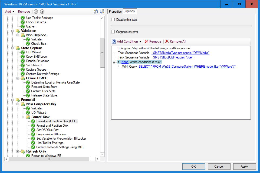260x173 pixels.
Task: Click the red X icon beside Remove condition
Action: point(146,41)
